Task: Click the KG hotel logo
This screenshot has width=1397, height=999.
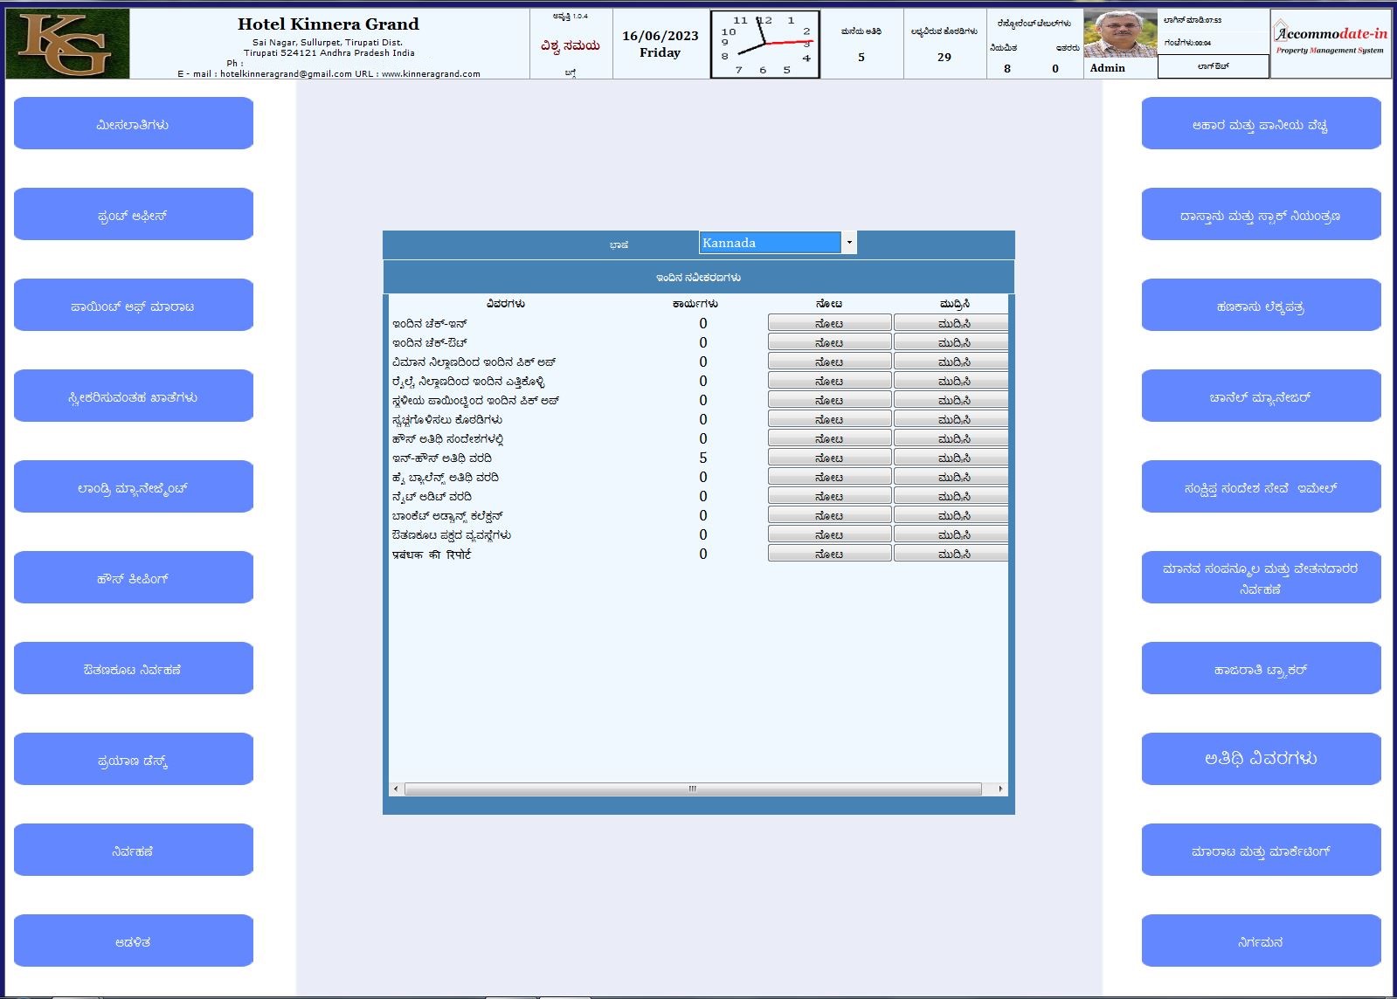Action: pos(68,44)
